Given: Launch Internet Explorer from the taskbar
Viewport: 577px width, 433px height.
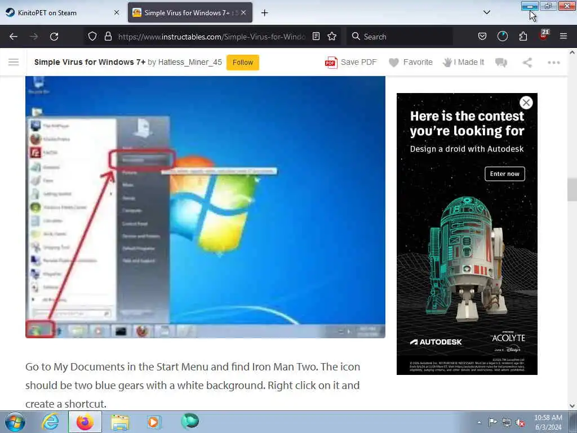Looking at the screenshot, I should [x=50, y=422].
